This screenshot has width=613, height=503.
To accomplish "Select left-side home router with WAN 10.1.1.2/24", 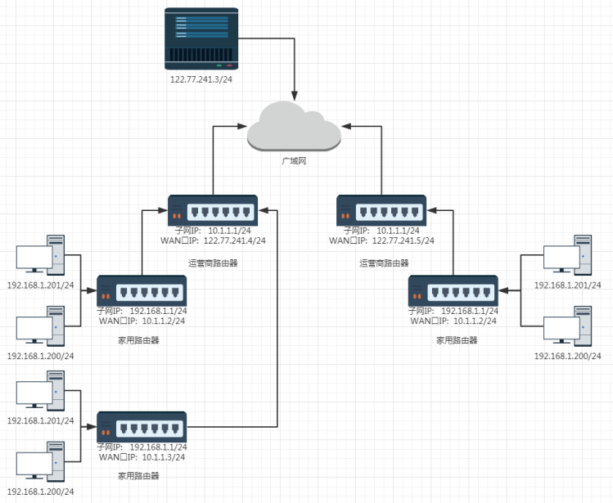I will pyautogui.click(x=142, y=291).
